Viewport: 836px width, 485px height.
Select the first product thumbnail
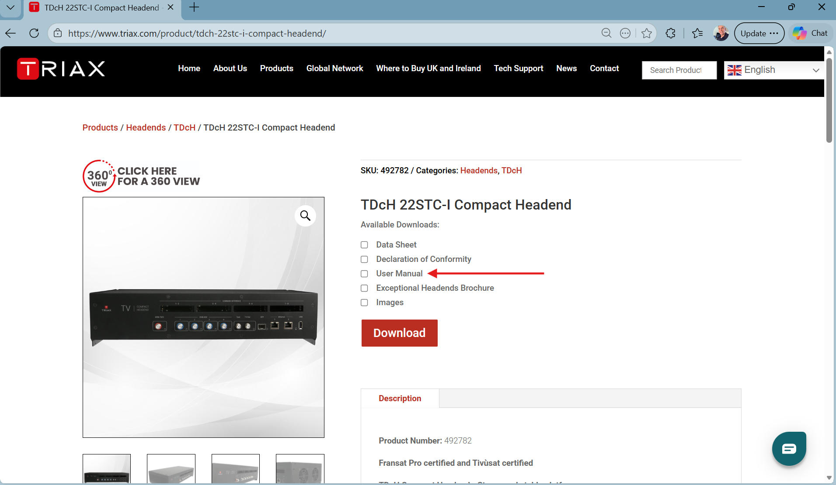click(107, 469)
